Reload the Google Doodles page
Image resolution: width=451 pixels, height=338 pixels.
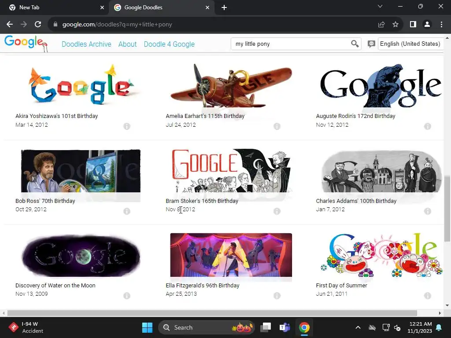(38, 25)
